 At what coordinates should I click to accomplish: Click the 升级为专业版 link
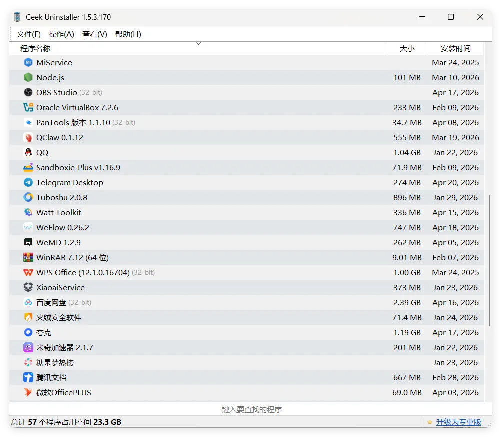point(459,422)
